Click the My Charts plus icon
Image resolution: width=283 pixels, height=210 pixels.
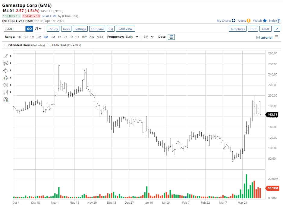tap(234, 21)
